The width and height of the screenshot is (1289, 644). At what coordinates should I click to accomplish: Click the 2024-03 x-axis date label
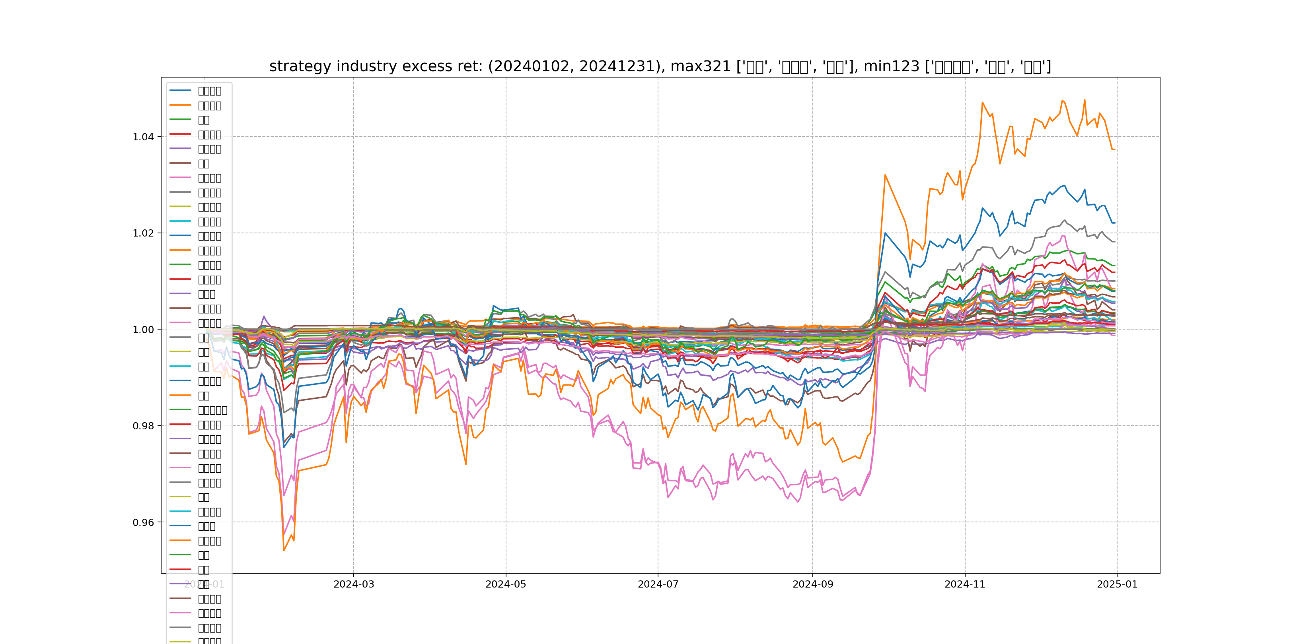click(353, 584)
